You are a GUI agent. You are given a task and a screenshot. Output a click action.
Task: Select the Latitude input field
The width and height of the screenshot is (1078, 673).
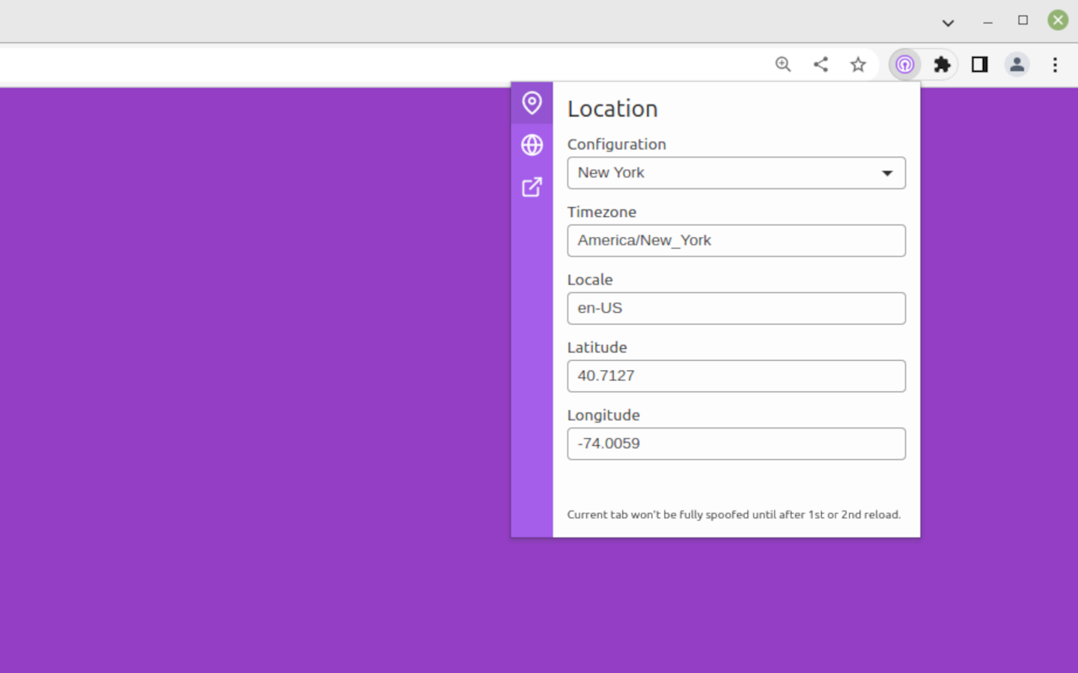[736, 376]
